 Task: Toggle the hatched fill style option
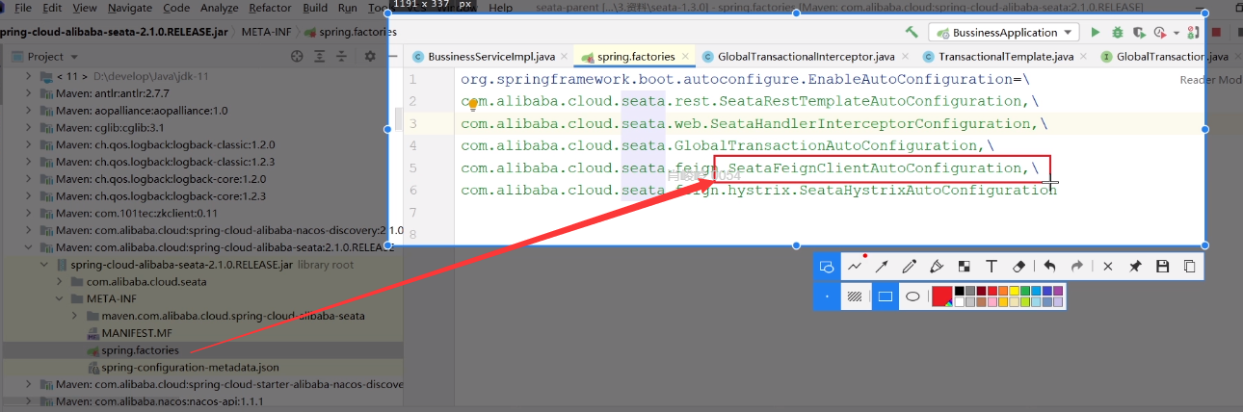tap(855, 296)
